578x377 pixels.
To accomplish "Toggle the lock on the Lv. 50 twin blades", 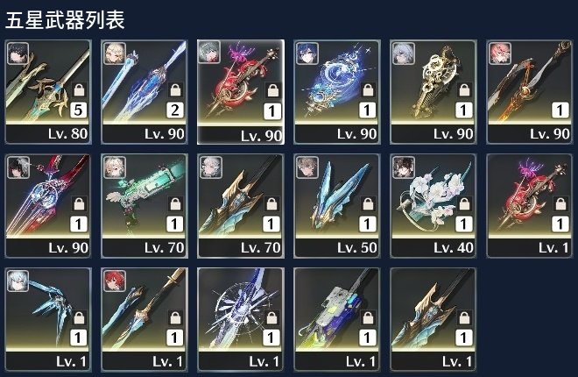I will tap(368, 204).
